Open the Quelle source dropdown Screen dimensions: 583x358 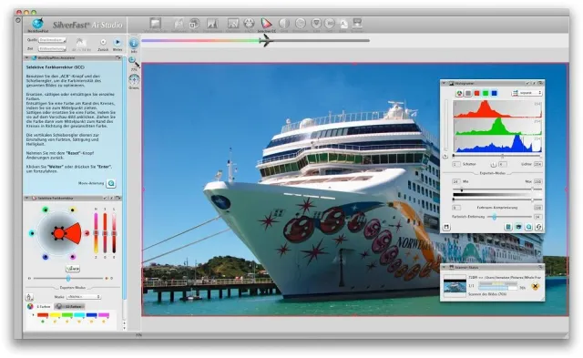pos(53,40)
